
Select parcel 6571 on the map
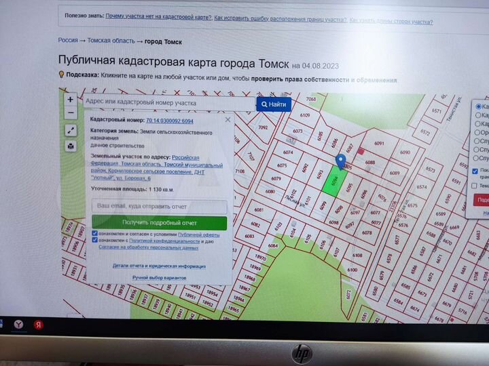pos(437,110)
